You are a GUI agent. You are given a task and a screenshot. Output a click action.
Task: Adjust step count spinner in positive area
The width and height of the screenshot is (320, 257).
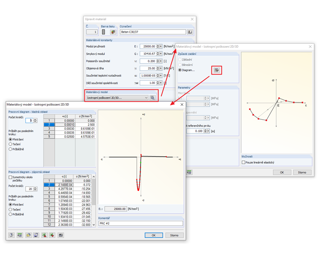[35, 120]
